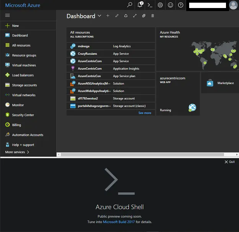Open the help question mark icon
The width and height of the screenshot is (239, 232).
click(181, 5)
